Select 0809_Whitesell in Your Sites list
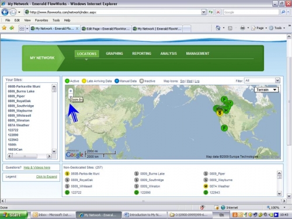Image resolution: width=292 pixels, height=219 pixels. tap(19, 116)
